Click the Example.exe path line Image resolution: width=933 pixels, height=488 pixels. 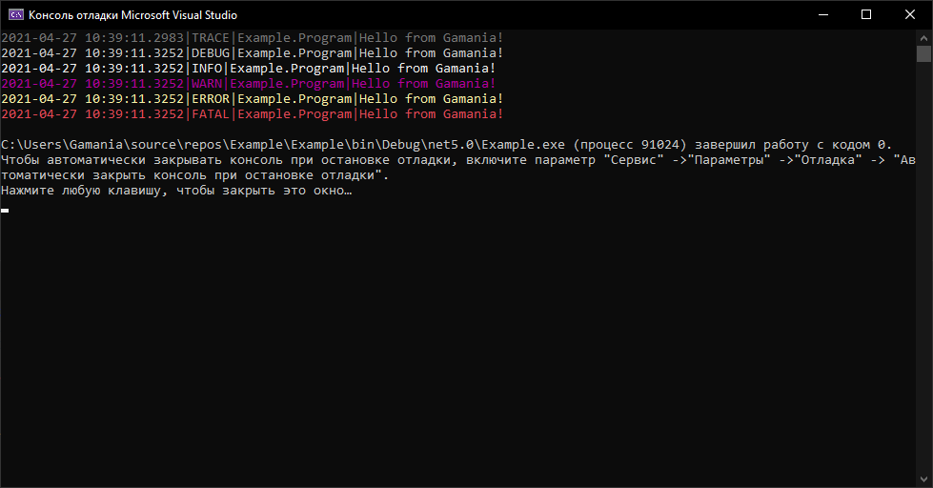click(x=446, y=145)
